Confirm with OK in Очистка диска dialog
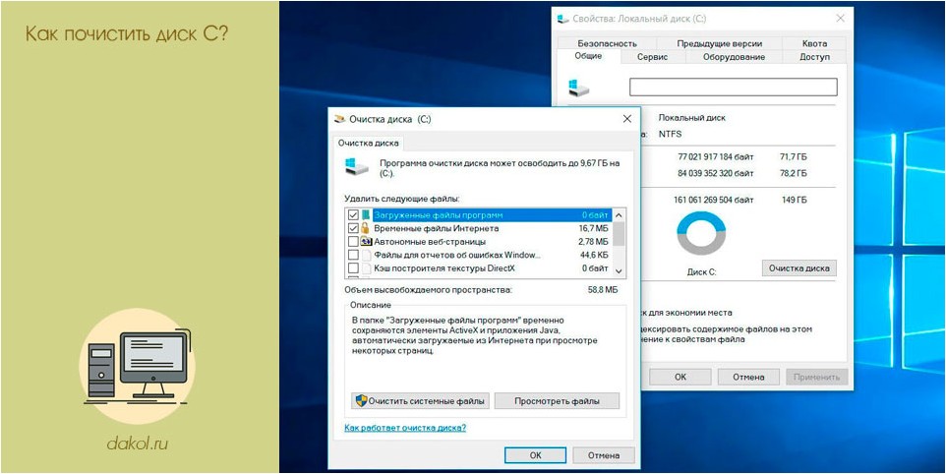Screen dimensions: 946x474 coord(535,455)
